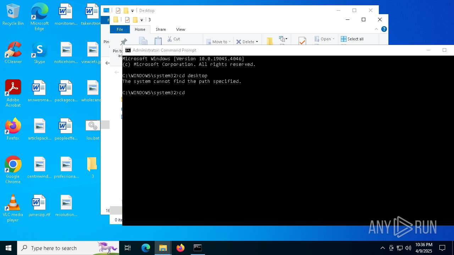
Task: Open the Recycle Bin desktop icon
Action: coord(13,15)
